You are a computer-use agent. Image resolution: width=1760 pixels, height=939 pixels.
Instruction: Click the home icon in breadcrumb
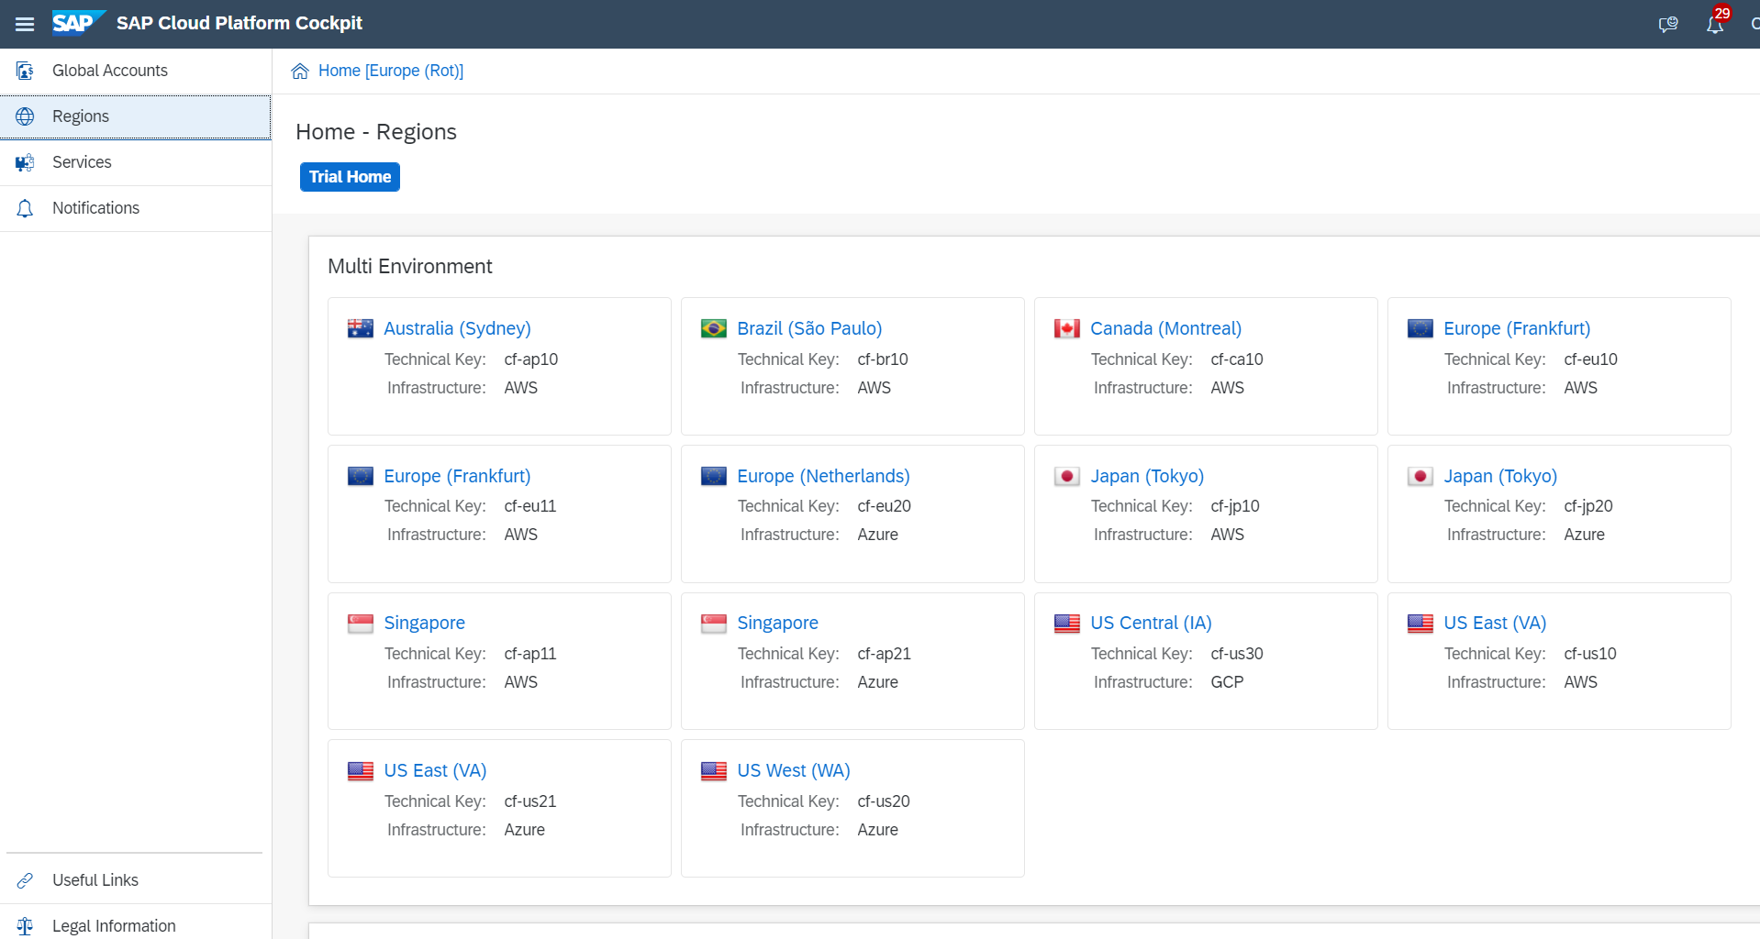click(300, 72)
